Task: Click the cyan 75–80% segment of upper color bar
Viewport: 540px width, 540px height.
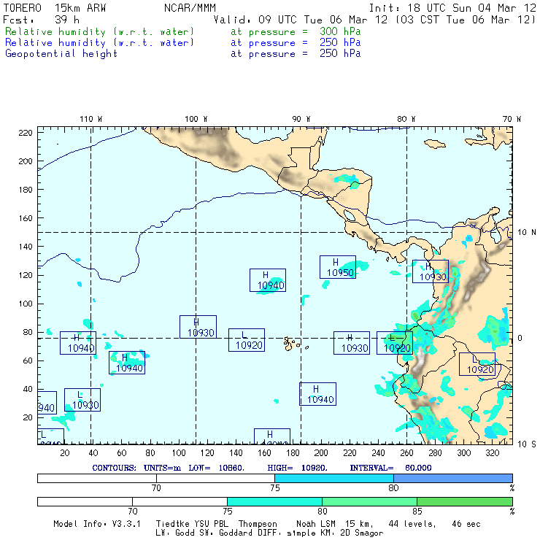Action: coord(334,478)
